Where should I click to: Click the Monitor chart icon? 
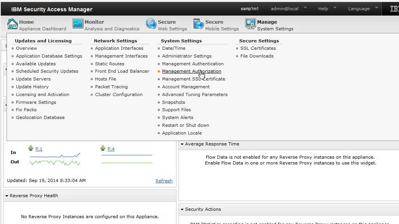[78, 24]
